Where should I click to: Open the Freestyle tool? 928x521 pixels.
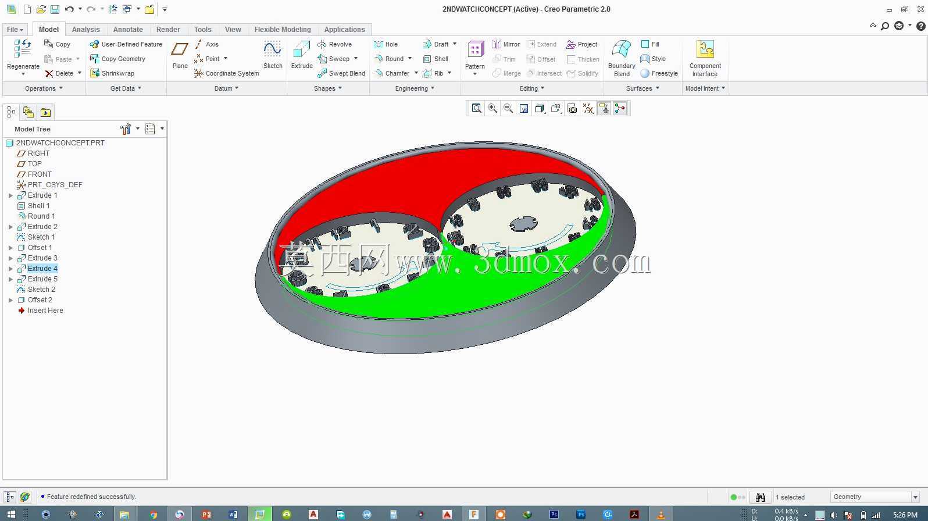tap(659, 73)
